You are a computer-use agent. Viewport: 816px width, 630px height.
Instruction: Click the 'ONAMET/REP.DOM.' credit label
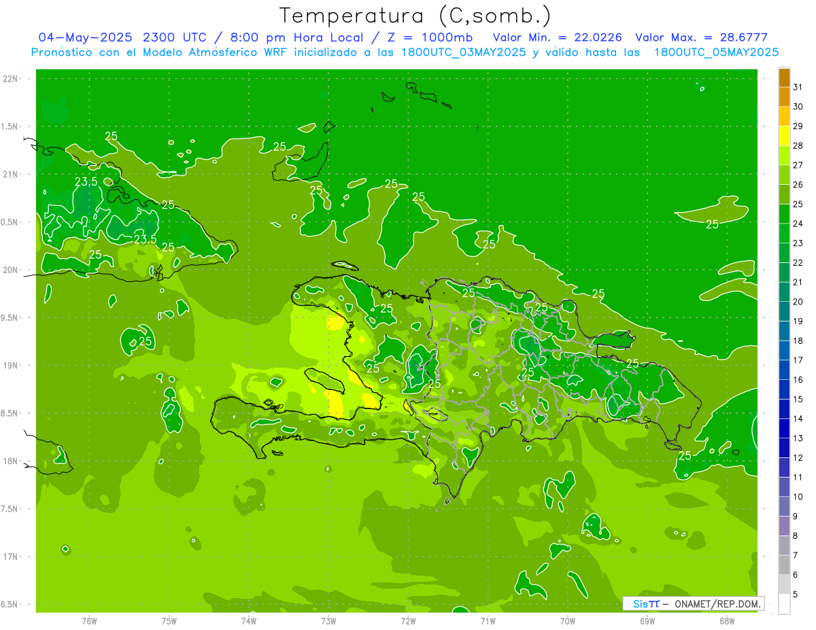pyautogui.click(x=717, y=603)
